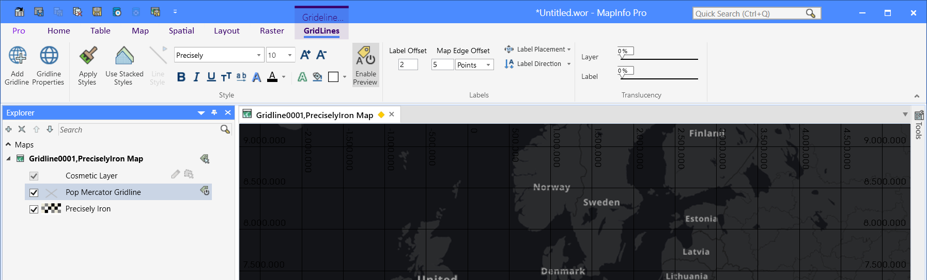The image size is (927, 280).
Task: Click the Cosmetic Layer pencil edit icon
Action: click(x=176, y=175)
